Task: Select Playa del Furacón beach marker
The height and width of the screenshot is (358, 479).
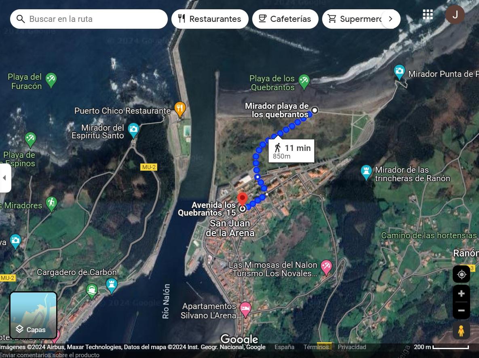Action: (x=51, y=80)
